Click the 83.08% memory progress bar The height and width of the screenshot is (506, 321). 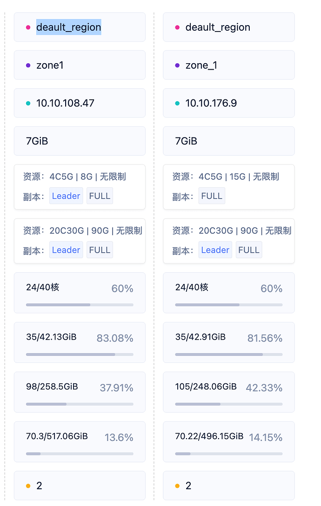click(x=80, y=355)
